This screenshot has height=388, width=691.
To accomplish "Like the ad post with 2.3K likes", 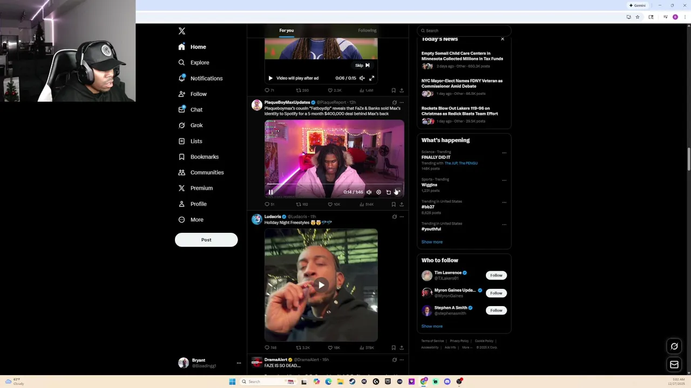I will tap(335, 91).
